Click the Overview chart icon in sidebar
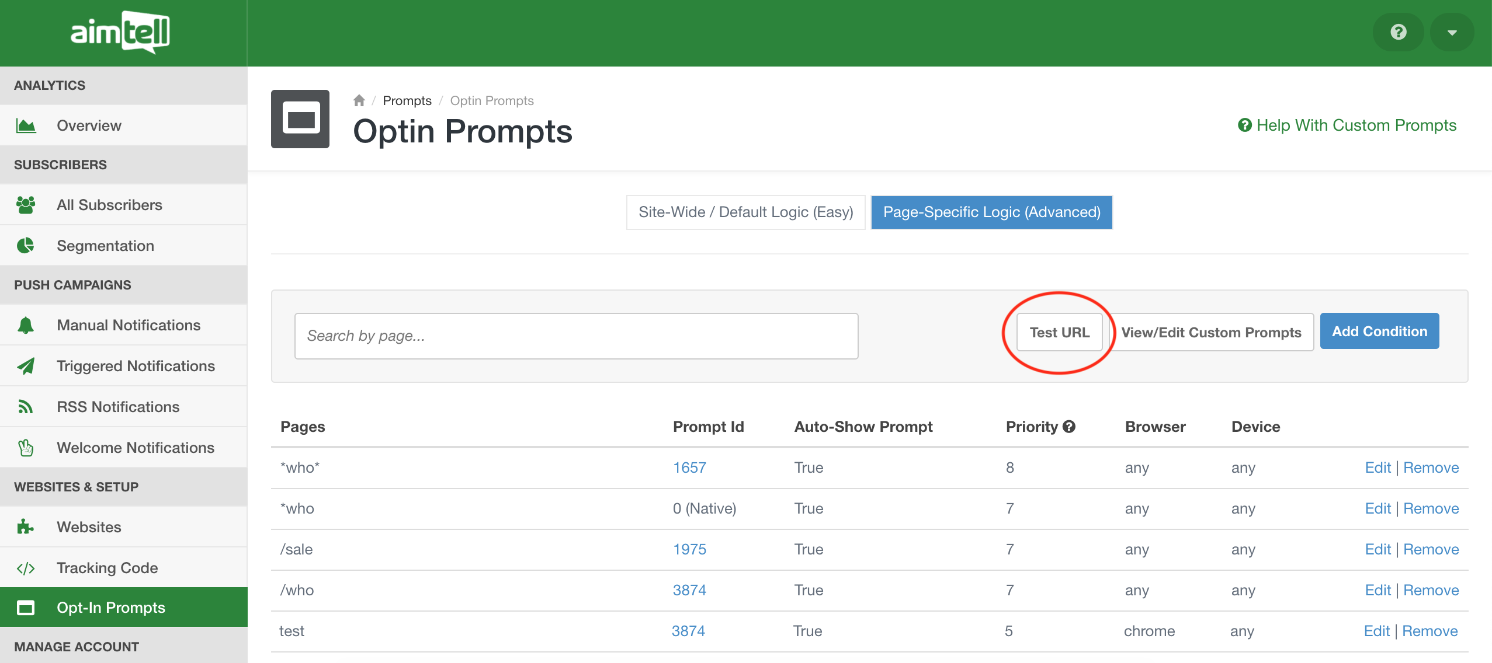The height and width of the screenshot is (663, 1492). (26, 125)
